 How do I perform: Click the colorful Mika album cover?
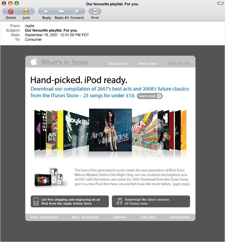pyautogui.click(x=145, y=130)
